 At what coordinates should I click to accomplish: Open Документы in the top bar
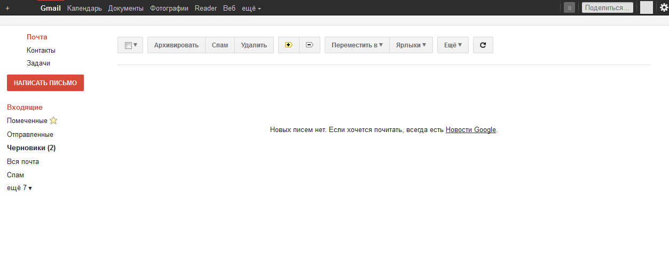[125, 8]
